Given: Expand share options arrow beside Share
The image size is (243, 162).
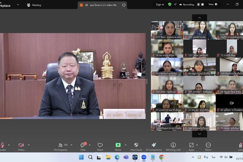Looking at the screenshot, I should (x=126, y=145).
